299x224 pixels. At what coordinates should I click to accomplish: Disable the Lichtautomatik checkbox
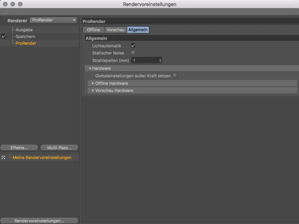coord(133,45)
